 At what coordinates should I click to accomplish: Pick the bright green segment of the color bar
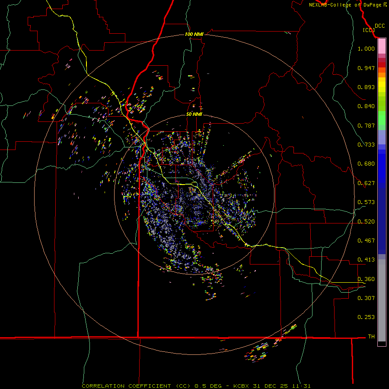tap(382, 118)
